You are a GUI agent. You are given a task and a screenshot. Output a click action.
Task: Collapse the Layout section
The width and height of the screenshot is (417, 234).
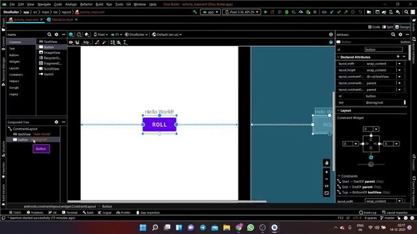pos(338,110)
